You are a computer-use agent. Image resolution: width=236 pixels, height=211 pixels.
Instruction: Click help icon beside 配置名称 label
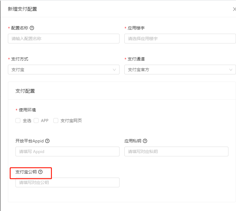[x=32, y=28]
